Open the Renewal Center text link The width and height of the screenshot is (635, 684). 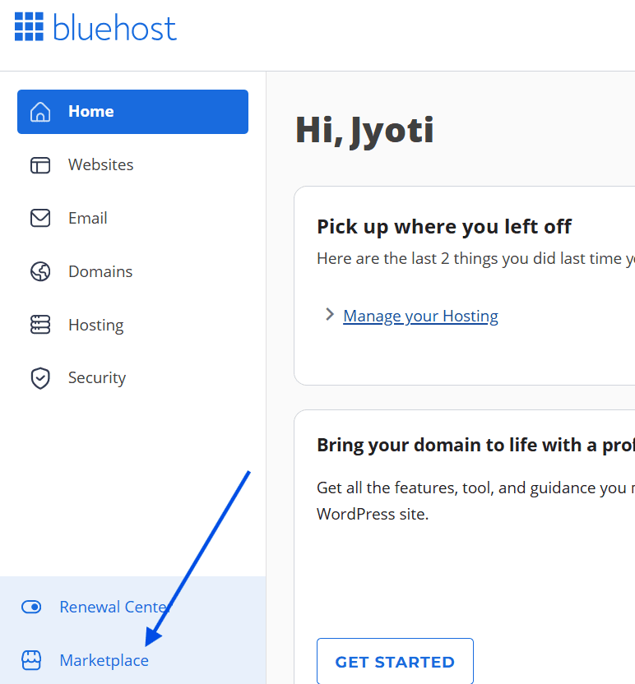click(114, 608)
